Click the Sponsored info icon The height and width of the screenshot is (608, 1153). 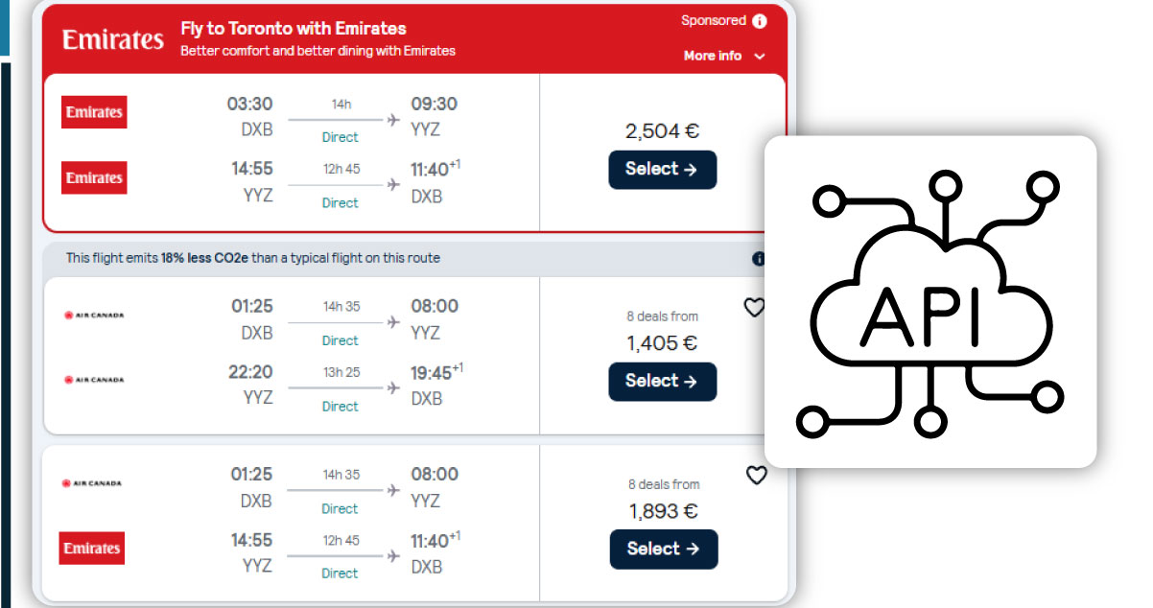(x=758, y=20)
